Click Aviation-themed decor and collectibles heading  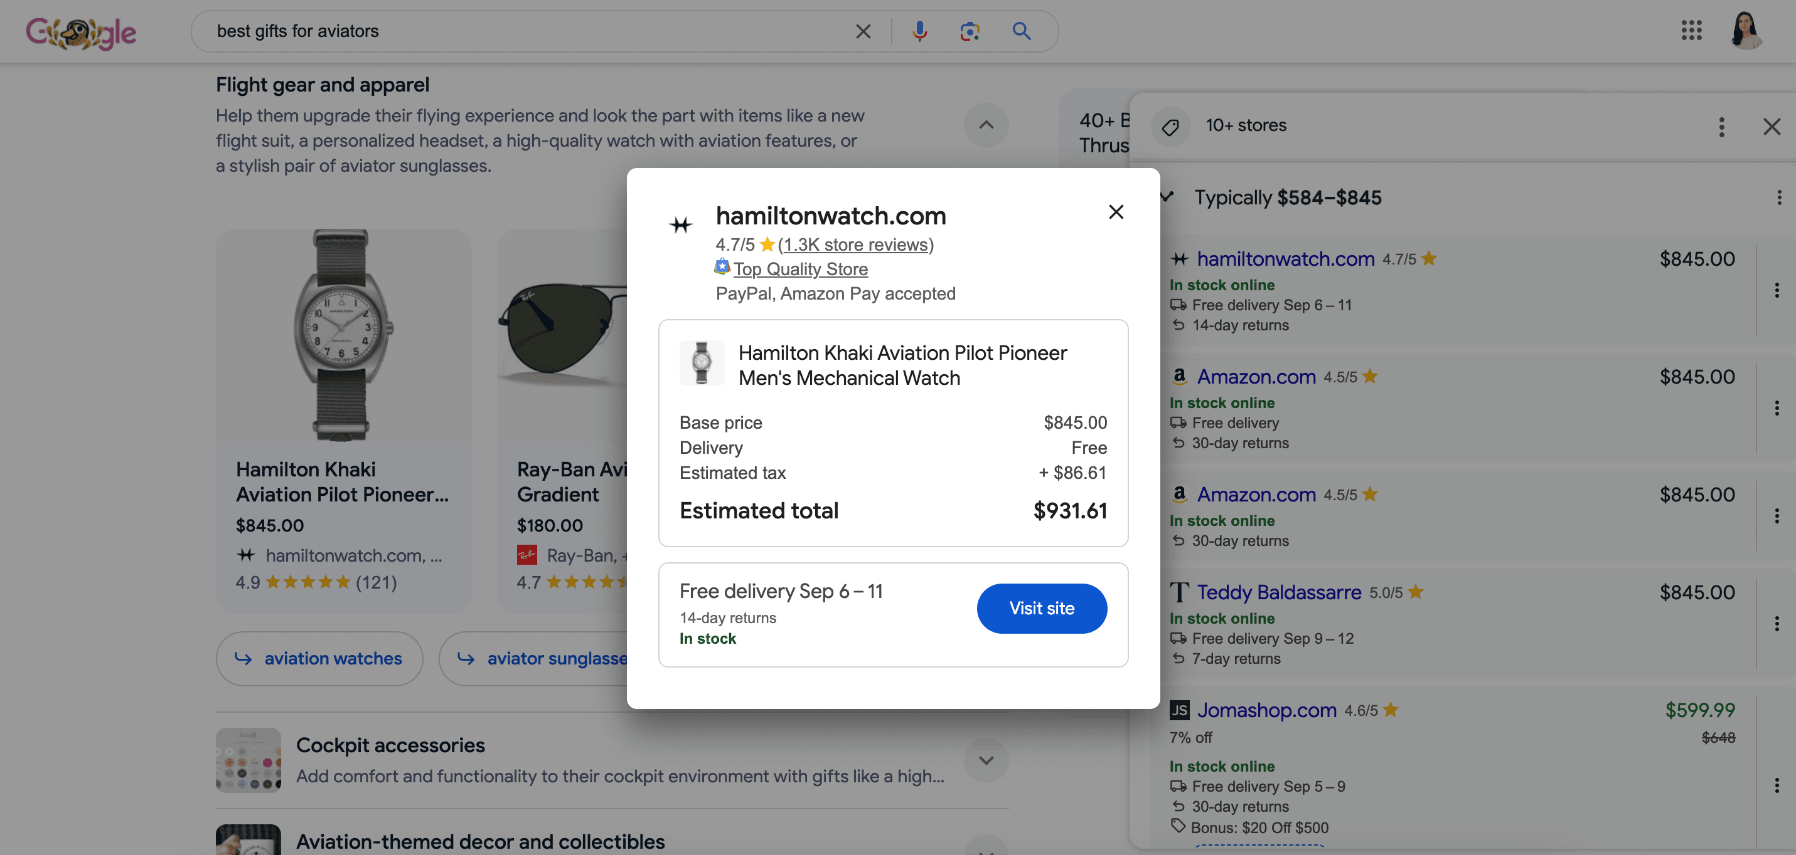[480, 842]
